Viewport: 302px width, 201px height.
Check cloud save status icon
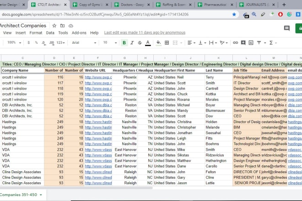pyautogui.click(x=71, y=26)
